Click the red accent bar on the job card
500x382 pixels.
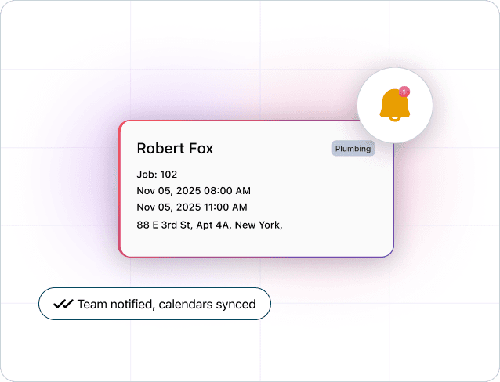click(x=120, y=188)
